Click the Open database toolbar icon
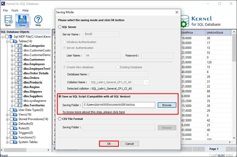 [x=8, y=20]
